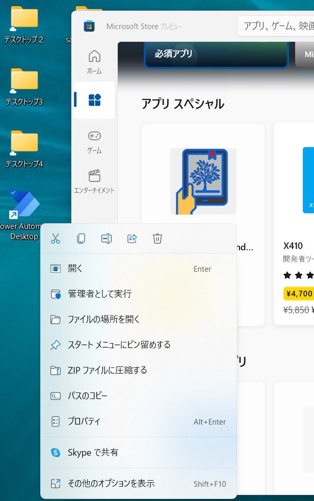Go to ホーム in Microsoft Store sidebar
Image resolution: width=314 pixels, height=501 pixels.
click(x=94, y=62)
